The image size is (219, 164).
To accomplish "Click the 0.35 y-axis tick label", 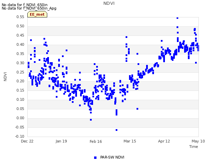I will pos(21,54).
